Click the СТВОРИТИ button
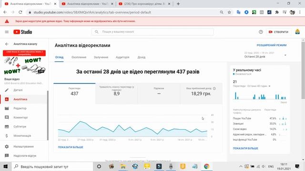305x171 pixels. pos(278,32)
